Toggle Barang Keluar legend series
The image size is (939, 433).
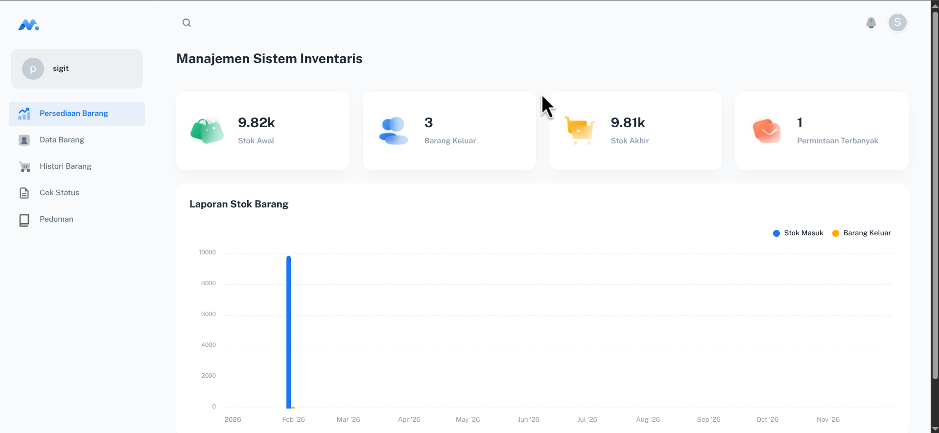862,233
